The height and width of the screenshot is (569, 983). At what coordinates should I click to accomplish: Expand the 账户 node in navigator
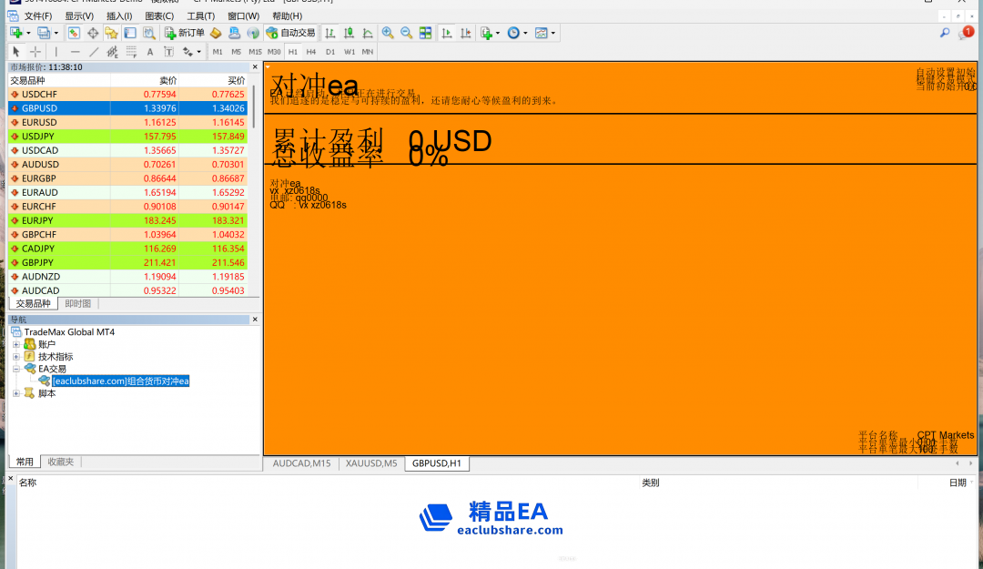point(15,344)
